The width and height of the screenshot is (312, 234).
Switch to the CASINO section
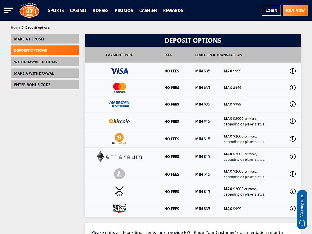(x=78, y=10)
